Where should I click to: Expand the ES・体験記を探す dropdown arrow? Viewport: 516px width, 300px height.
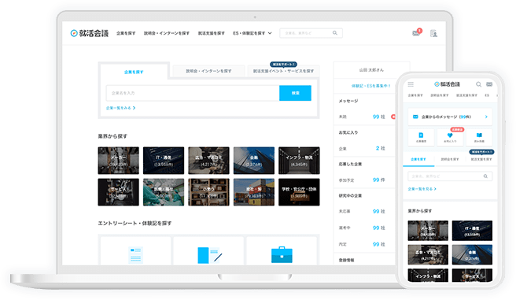(x=270, y=33)
